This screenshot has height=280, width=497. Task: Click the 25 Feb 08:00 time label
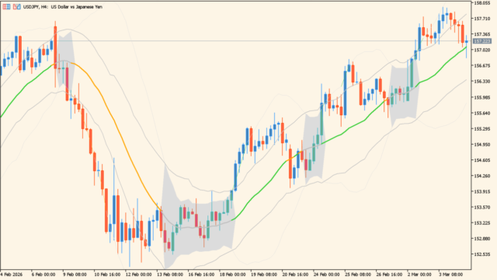tap(358, 275)
